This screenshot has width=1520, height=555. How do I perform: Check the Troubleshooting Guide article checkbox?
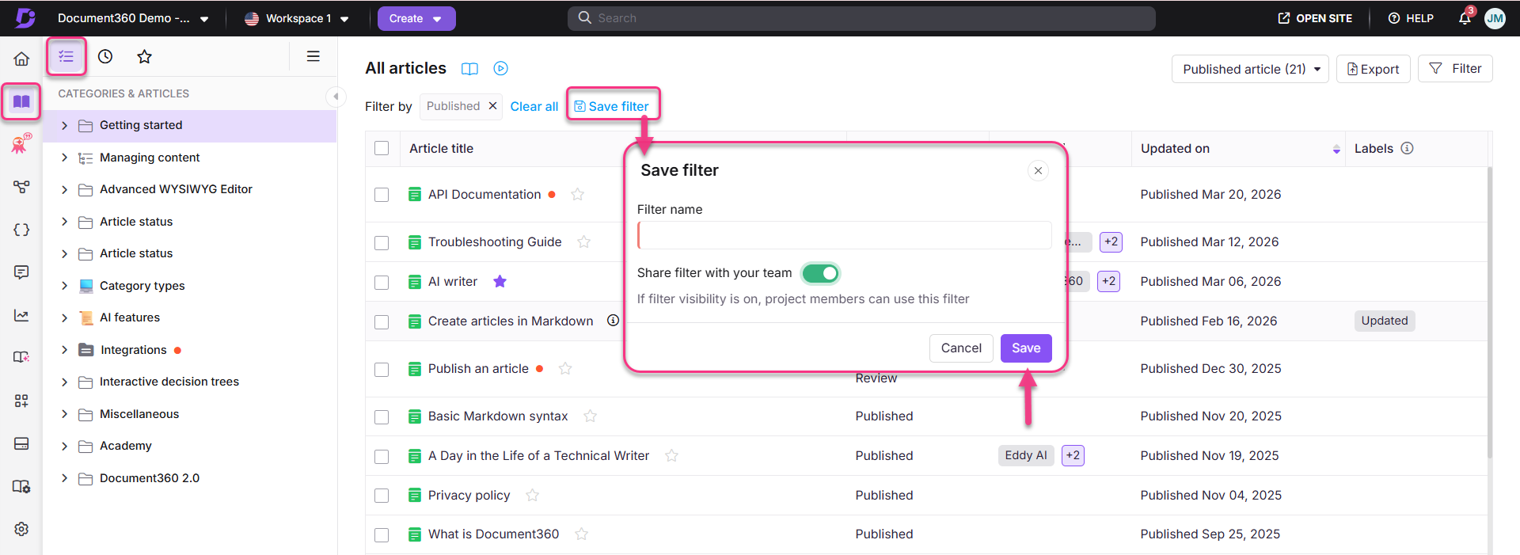[382, 242]
